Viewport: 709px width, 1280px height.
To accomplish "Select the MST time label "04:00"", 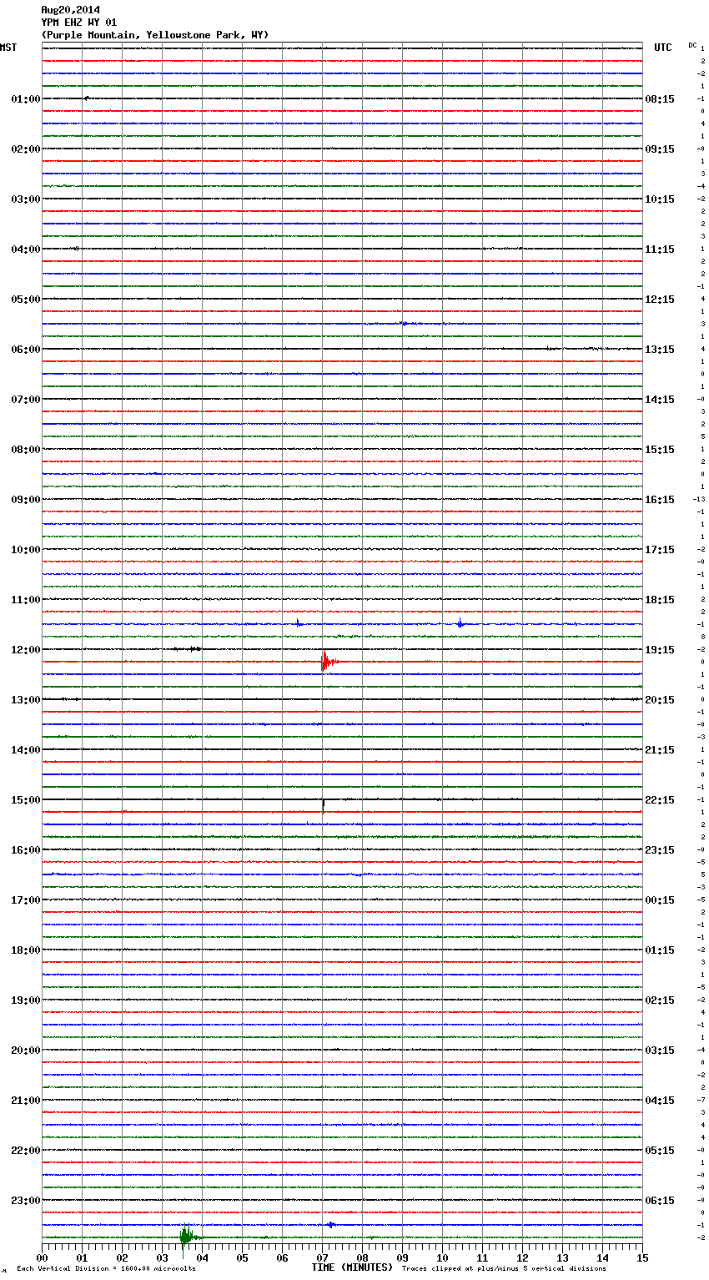I will point(26,249).
